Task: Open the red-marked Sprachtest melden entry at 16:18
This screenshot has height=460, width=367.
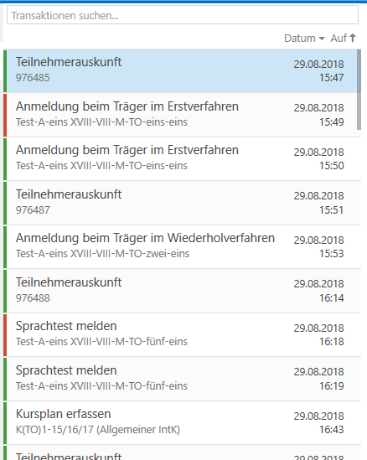Action: pos(183,334)
